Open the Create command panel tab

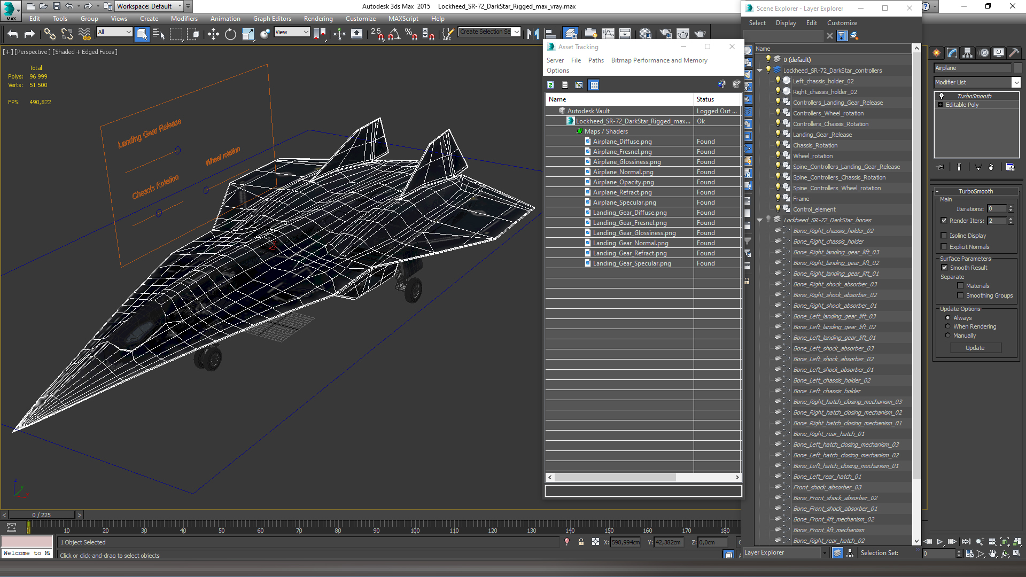(x=937, y=53)
